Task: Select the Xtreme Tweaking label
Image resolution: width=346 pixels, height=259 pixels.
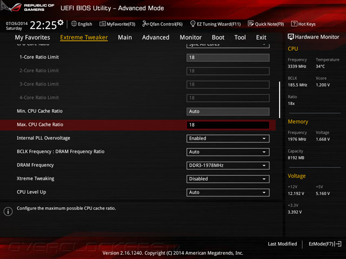Action: pos(36,179)
